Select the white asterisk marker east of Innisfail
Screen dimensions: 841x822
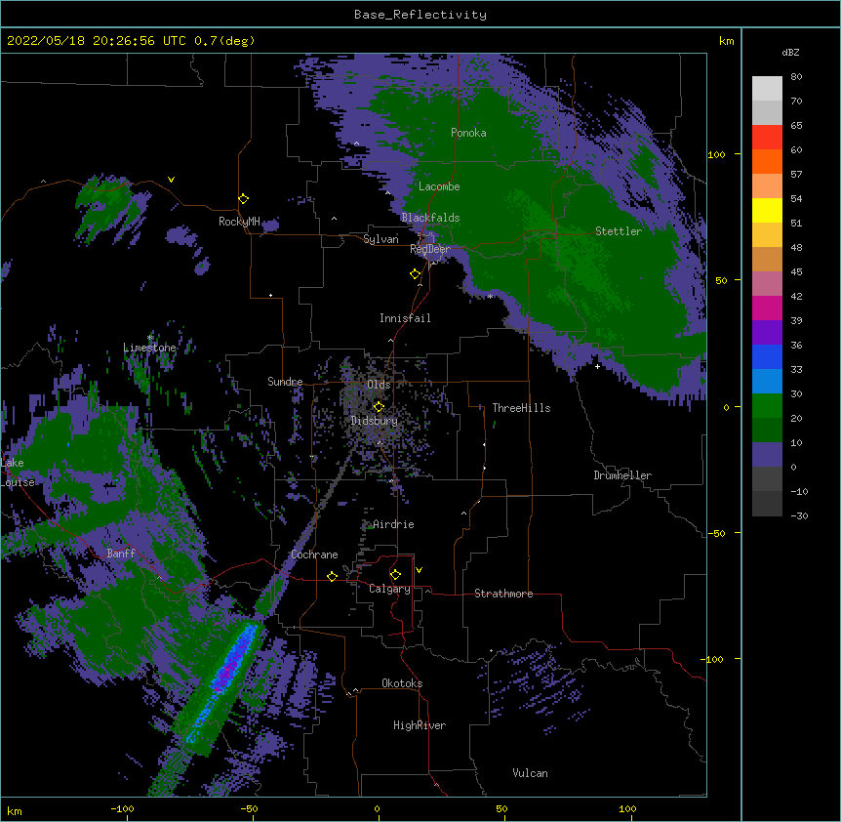coord(490,297)
